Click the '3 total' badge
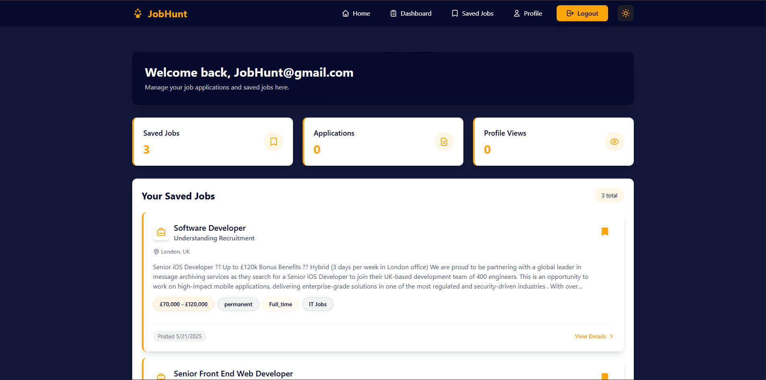 pyautogui.click(x=609, y=195)
